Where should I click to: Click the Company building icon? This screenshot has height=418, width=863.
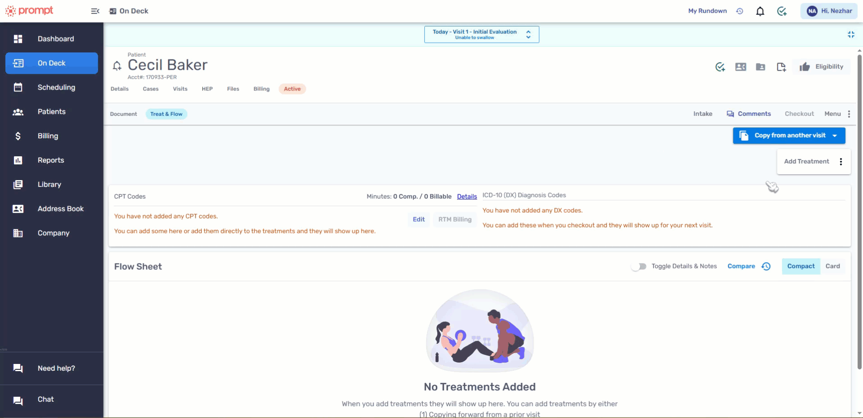[x=18, y=233]
